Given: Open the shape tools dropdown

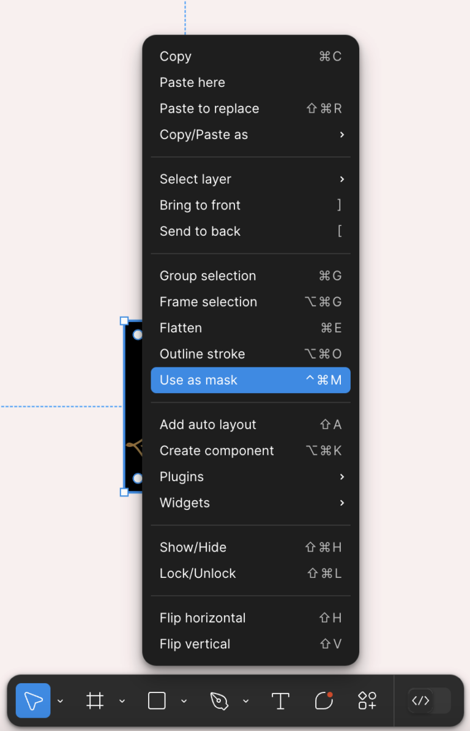Looking at the screenshot, I should click(x=184, y=700).
